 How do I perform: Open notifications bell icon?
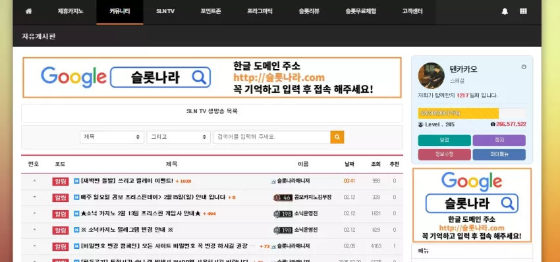(505, 11)
